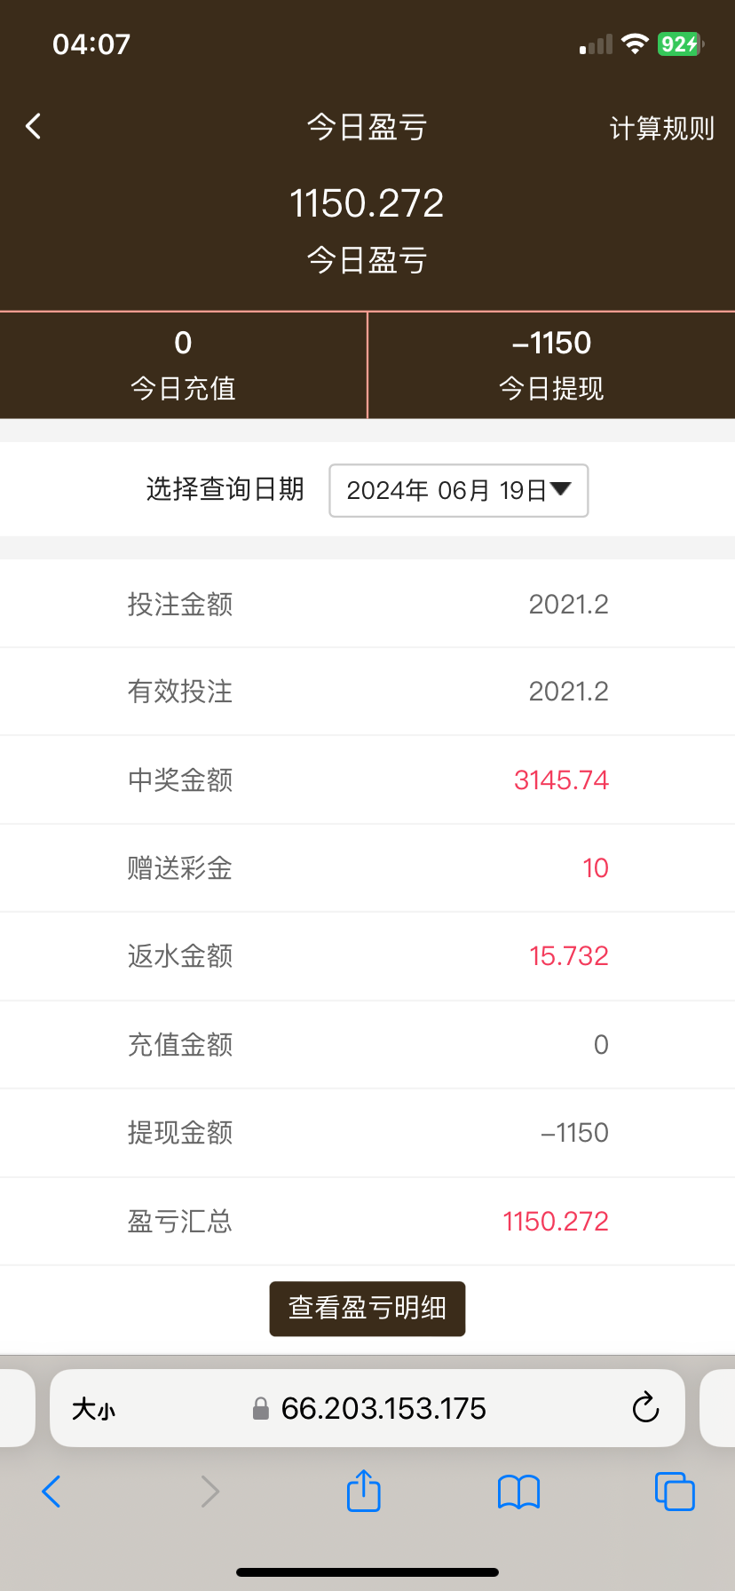Image resolution: width=735 pixels, height=1591 pixels.
Task: Tap the Safari forward navigation arrow
Action: click(209, 1492)
